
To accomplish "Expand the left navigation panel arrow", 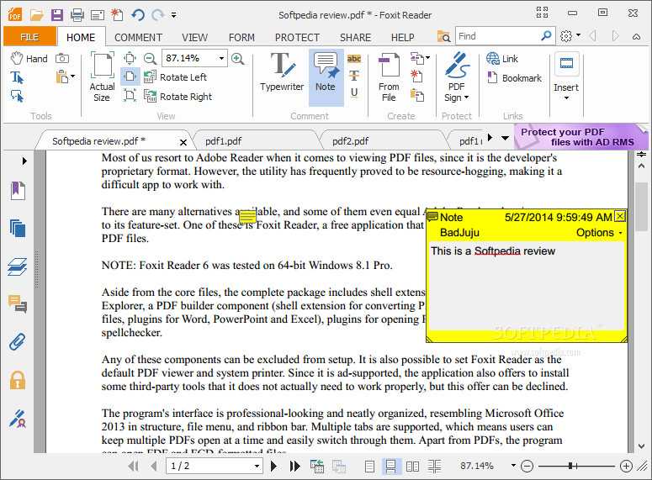I will pos(24,161).
